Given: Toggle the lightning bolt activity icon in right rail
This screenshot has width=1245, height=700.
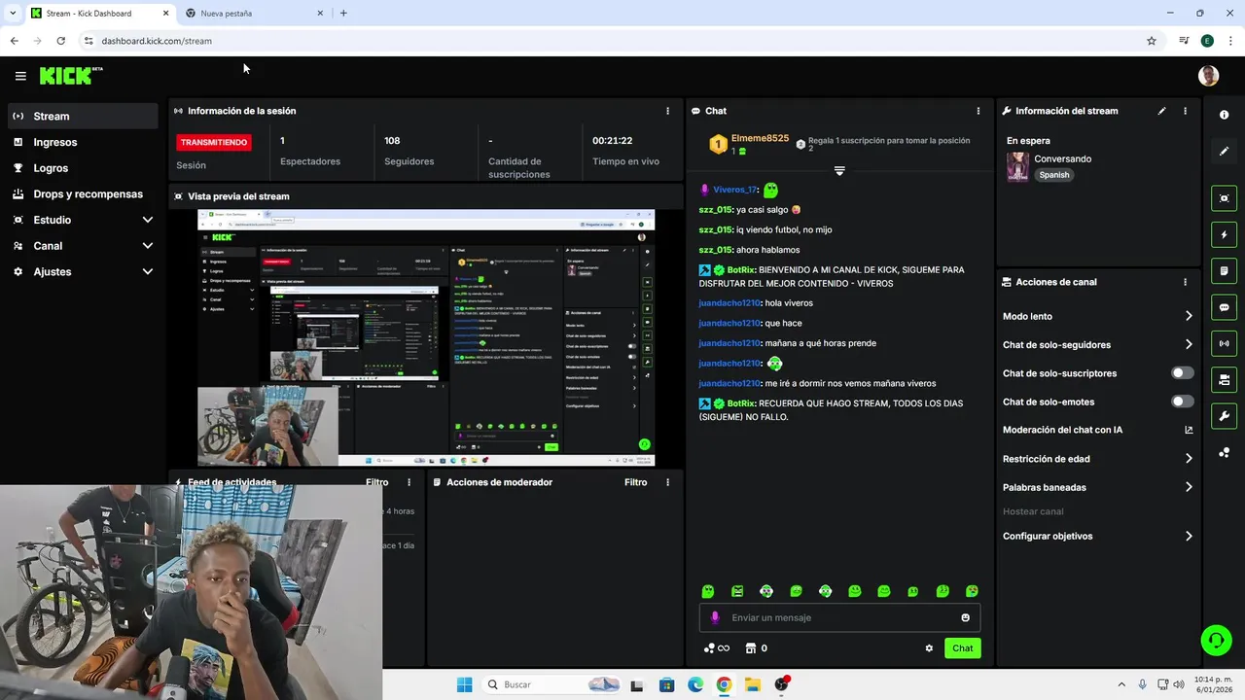Looking at the screenshot, I should tap(1224, 234).
